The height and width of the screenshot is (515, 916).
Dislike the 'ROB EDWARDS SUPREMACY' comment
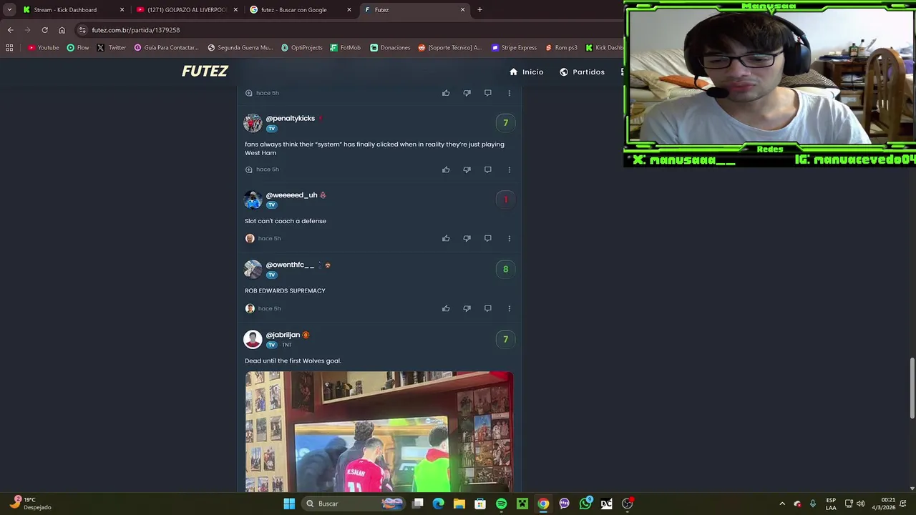(467, 308)
